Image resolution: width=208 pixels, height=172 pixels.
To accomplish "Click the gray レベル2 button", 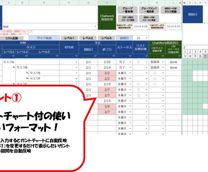I will coord(88,38).
